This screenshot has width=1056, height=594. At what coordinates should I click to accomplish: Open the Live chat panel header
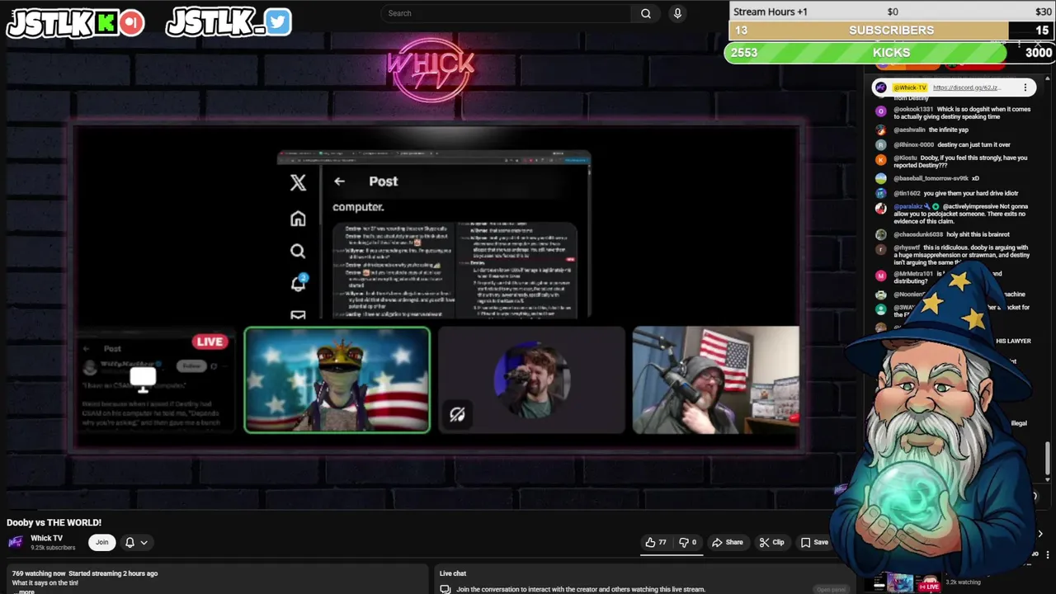[453, 573]
